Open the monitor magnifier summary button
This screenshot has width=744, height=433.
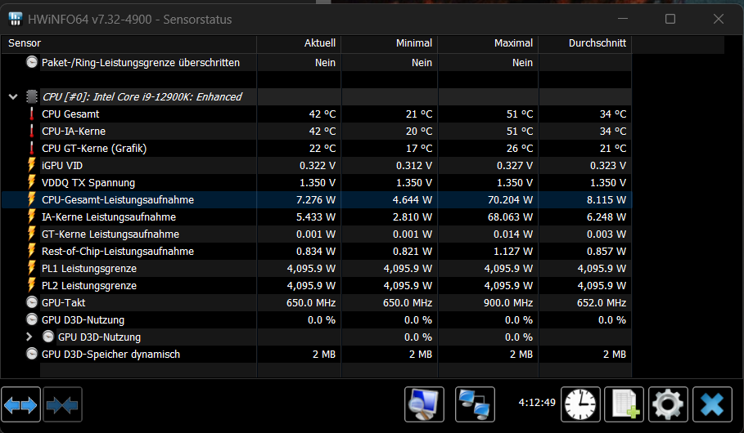424,404
